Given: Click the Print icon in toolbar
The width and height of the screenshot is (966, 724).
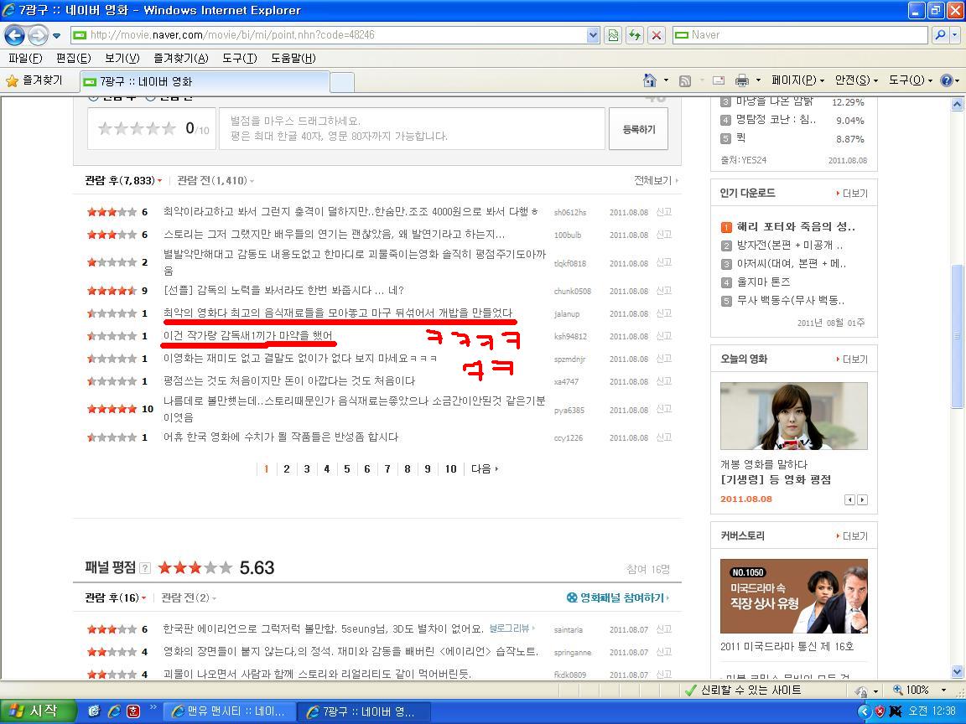Looking at the screenshot, I should point(742,80).
